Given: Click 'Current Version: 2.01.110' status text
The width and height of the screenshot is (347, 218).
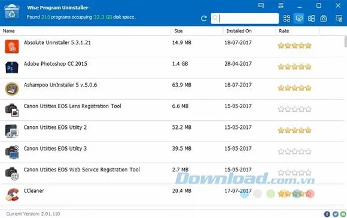Looking at the screenshot, I should [x=33, y=214].
